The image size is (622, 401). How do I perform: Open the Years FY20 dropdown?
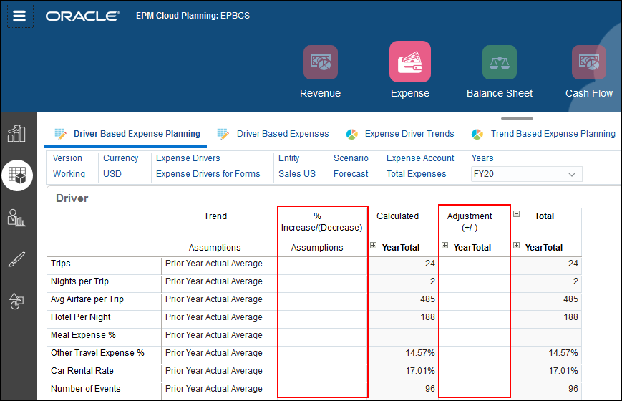pyautogui.click(x=526, y=174)
